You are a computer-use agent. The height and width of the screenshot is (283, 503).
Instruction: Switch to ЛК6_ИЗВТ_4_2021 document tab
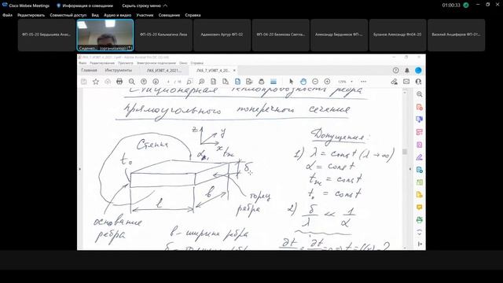[163, 70]
